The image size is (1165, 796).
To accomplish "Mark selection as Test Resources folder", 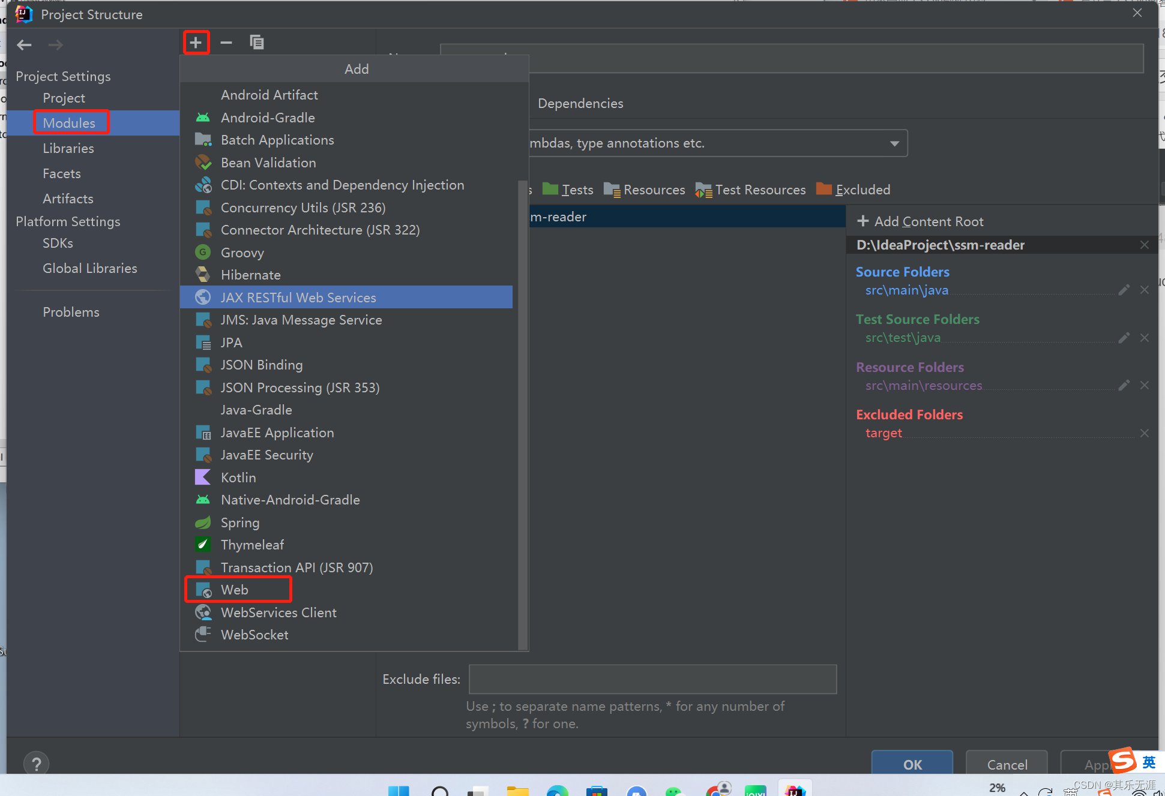I will (751, 190).
